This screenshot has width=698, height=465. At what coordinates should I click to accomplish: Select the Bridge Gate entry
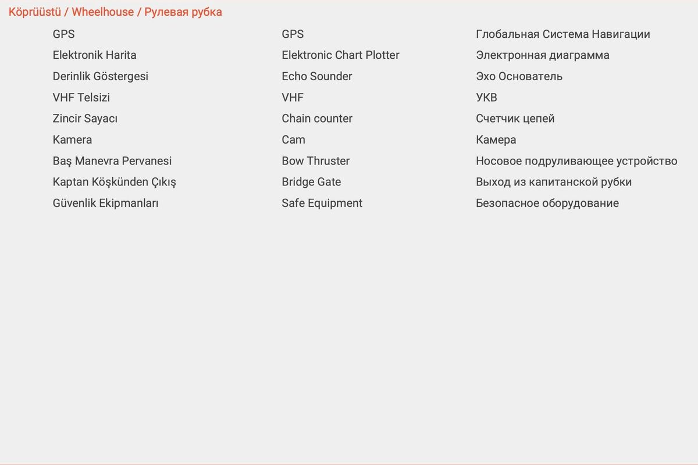(311, 182)
